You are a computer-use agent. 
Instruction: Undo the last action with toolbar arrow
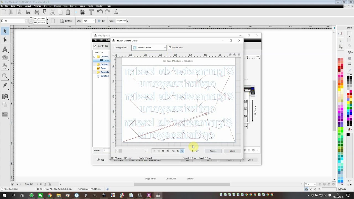(x=100, y=12)
